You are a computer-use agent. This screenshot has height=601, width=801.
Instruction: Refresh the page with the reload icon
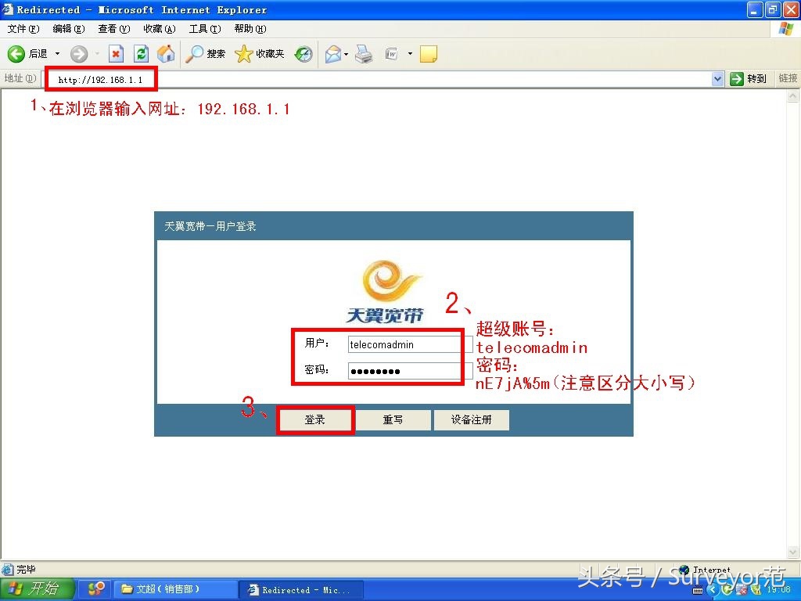141,54
